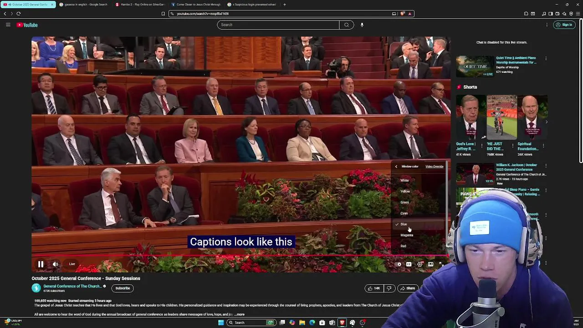Viewport: 583px width, 328px height.
Task: Open options for Quiet Time video
Action: 546,59
